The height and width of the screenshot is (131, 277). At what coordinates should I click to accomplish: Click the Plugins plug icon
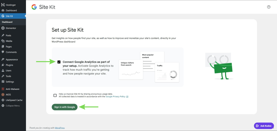[x=3, y=65]
